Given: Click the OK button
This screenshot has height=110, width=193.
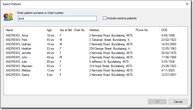Looking at the screenshot, I should [157, 102].
